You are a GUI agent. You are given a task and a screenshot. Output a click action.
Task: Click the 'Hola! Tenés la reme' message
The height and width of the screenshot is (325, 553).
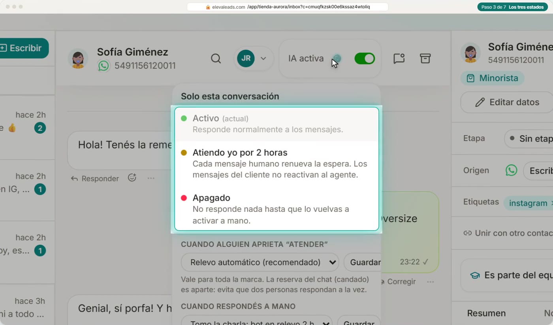(120, 151)
